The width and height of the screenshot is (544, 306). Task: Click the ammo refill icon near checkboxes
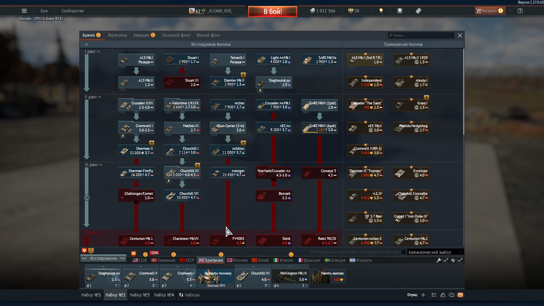453,260
